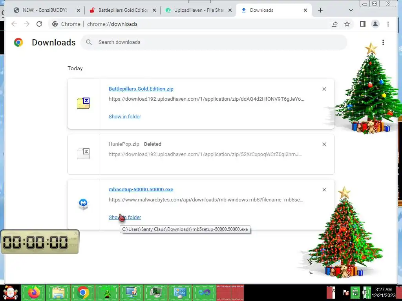The height and width of the screenshot is (301, 402).
Task: Click the browser forward arrow
Action: pos(27,24)
